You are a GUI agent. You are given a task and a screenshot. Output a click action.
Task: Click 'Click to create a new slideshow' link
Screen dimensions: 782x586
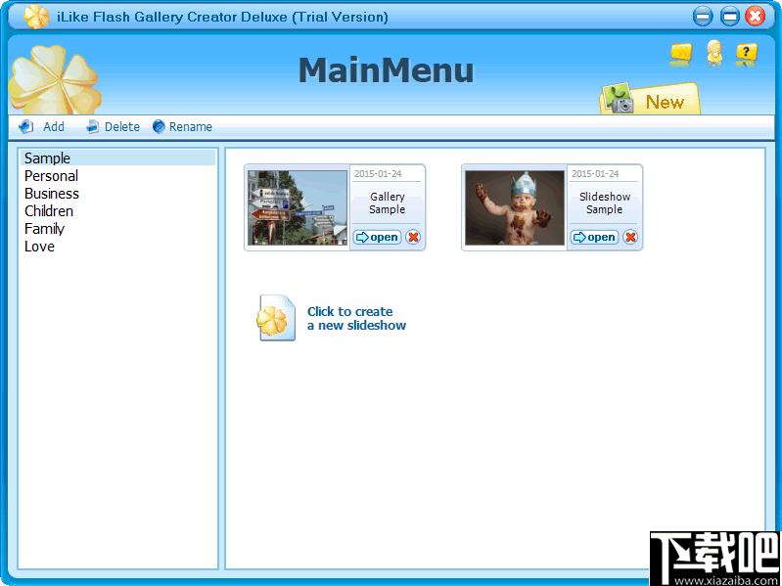356,318
